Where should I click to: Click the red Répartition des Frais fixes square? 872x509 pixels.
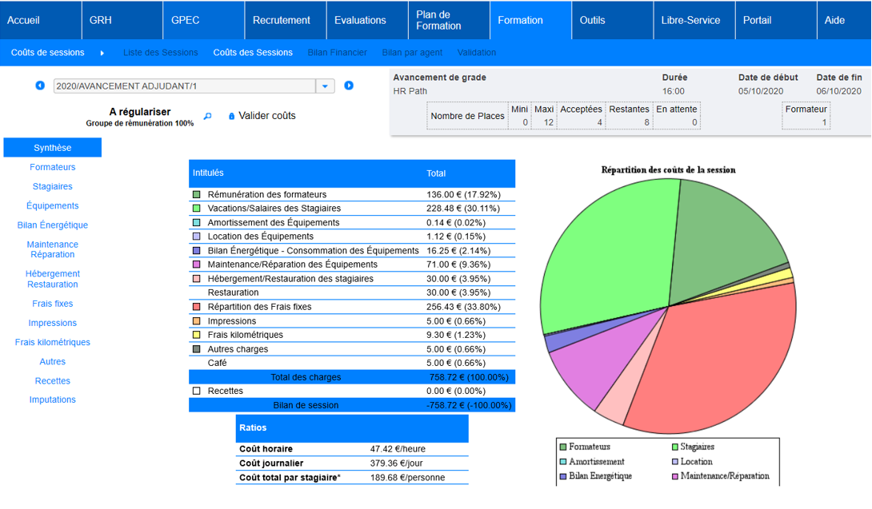(197, 307)
